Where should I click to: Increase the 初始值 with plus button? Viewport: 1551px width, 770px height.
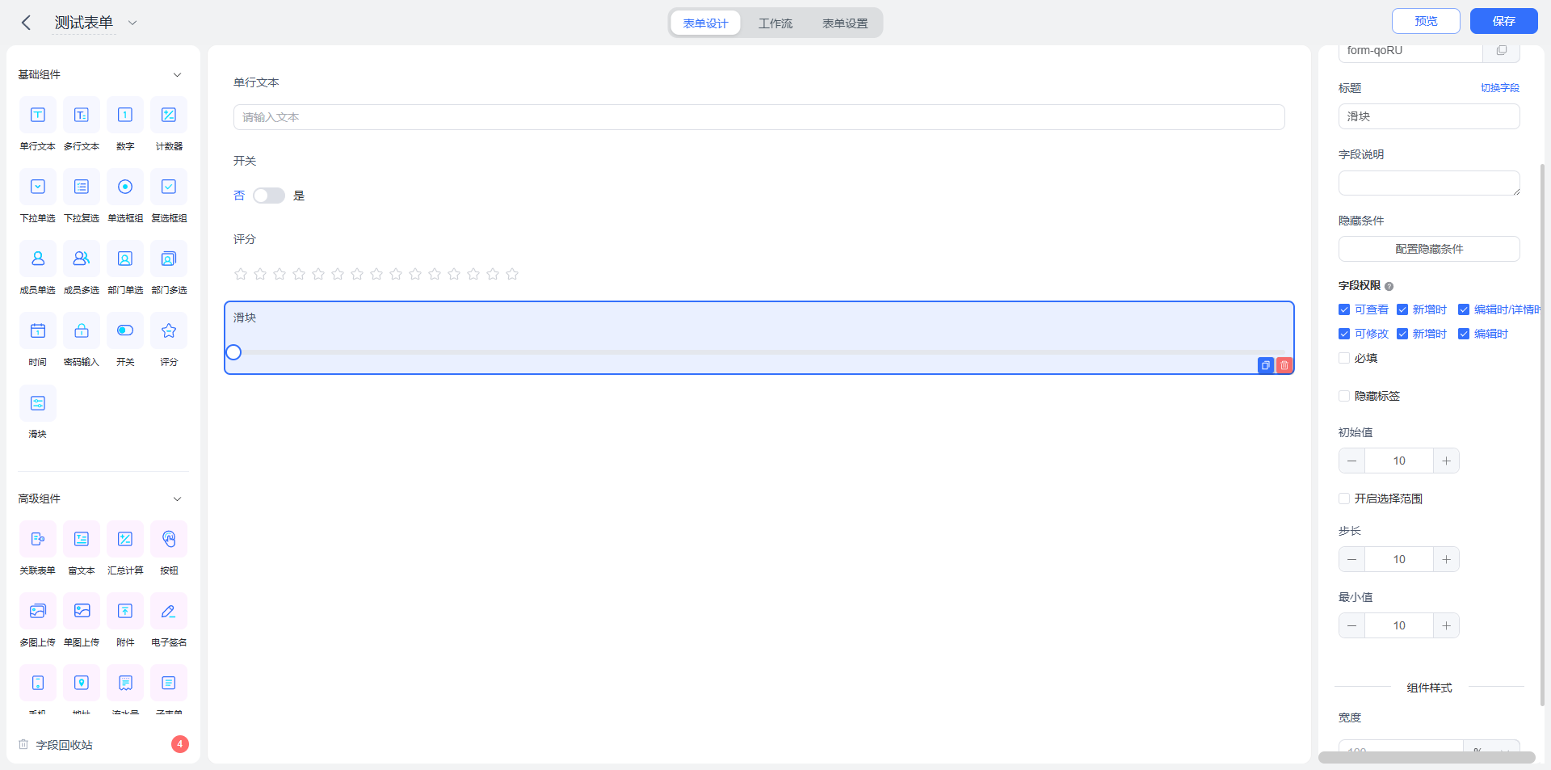click(x=1446, y=461)
